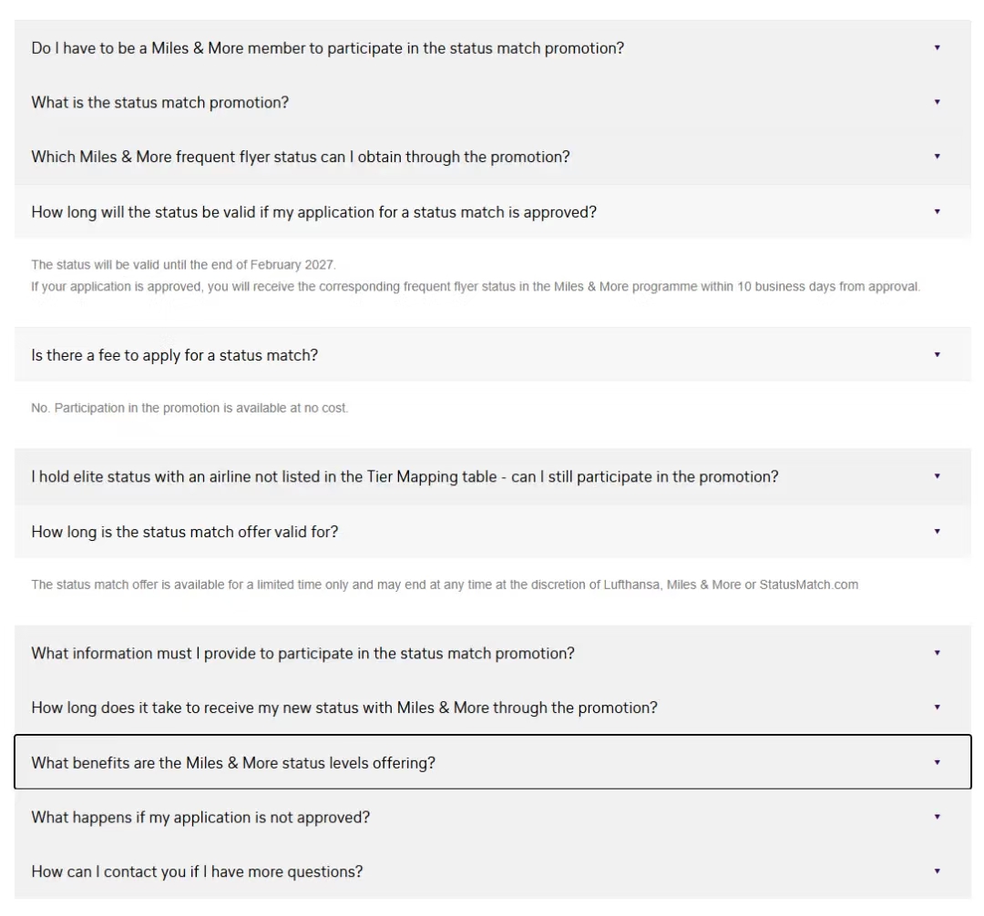Expand the Tier Mapping table airline question
984x916 pixels.
coord(405,476)
